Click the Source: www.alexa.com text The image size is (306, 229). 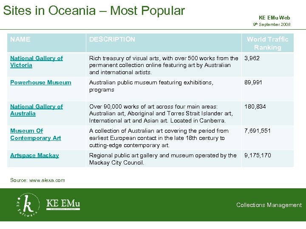point(37,180)
